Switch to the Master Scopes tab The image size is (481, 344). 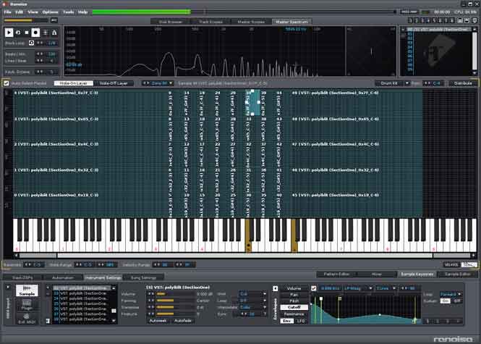[251, 22]
